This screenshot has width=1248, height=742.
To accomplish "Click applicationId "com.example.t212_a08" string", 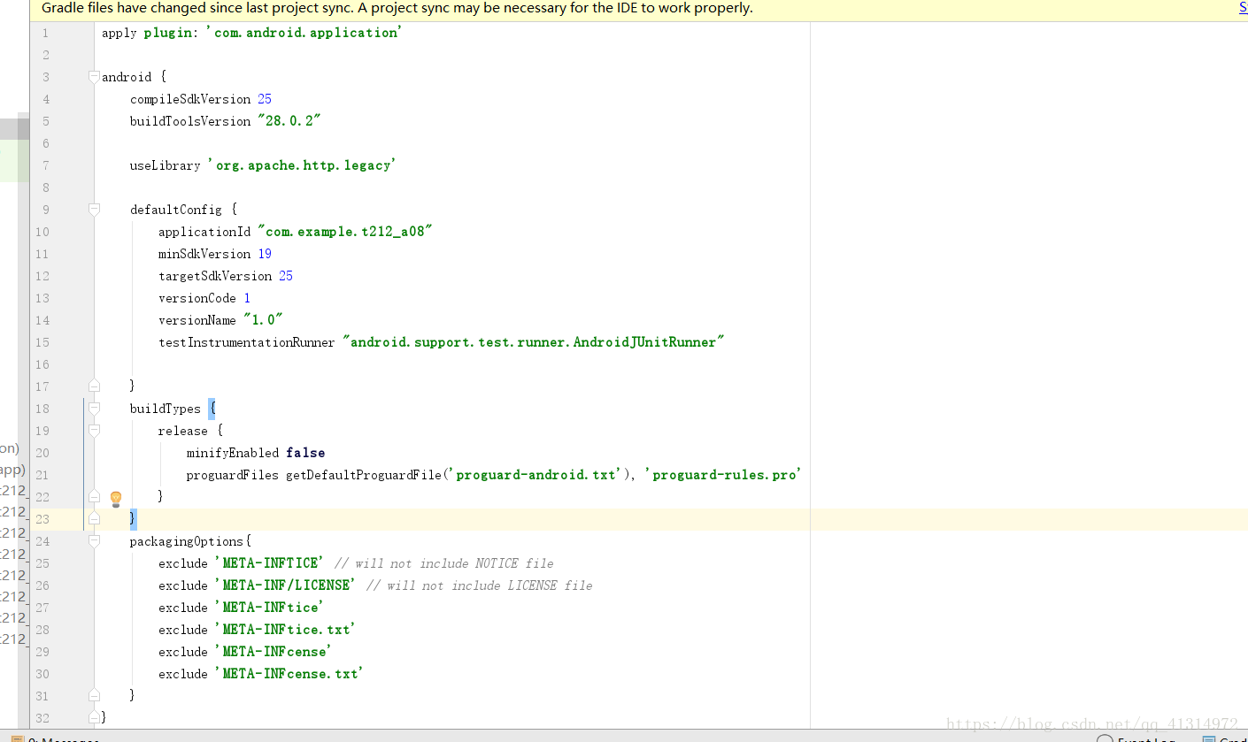I will click(344, 232).
